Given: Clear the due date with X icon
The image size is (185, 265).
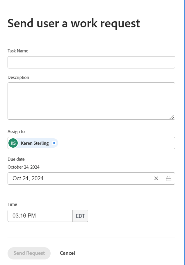Looking at the screenshot, I should point(156,179).
